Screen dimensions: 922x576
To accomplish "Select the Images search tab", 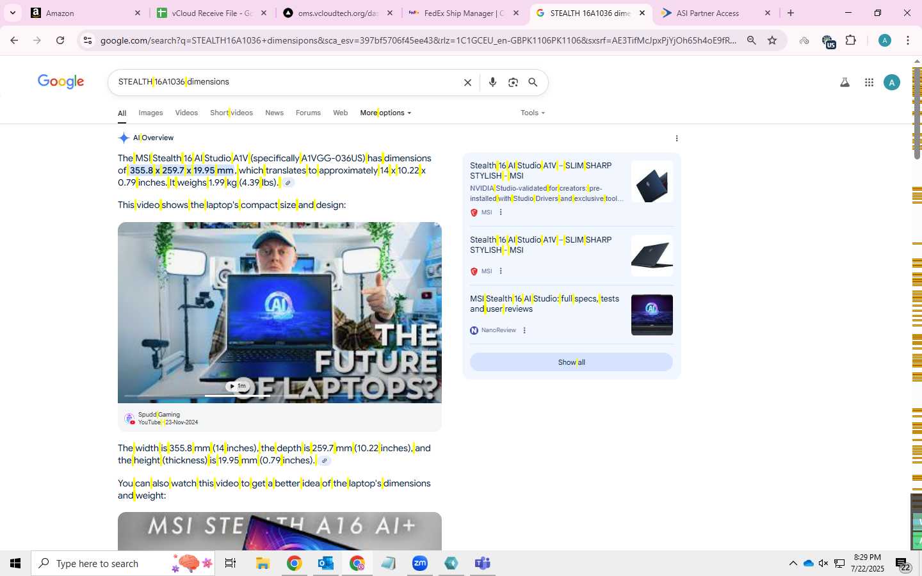I will [150, 113].
